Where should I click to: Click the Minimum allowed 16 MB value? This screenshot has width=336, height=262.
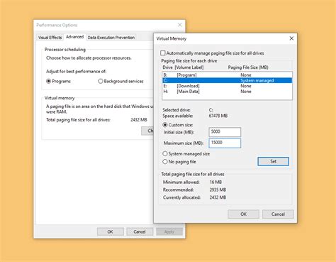pyautogui.click(x=215, y=182)
